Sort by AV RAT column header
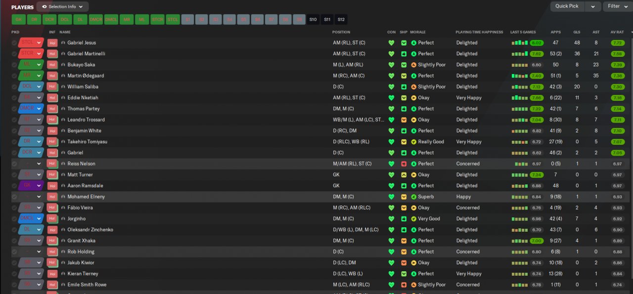Screen dimensions: 633x294 click(x=617, y=32)
